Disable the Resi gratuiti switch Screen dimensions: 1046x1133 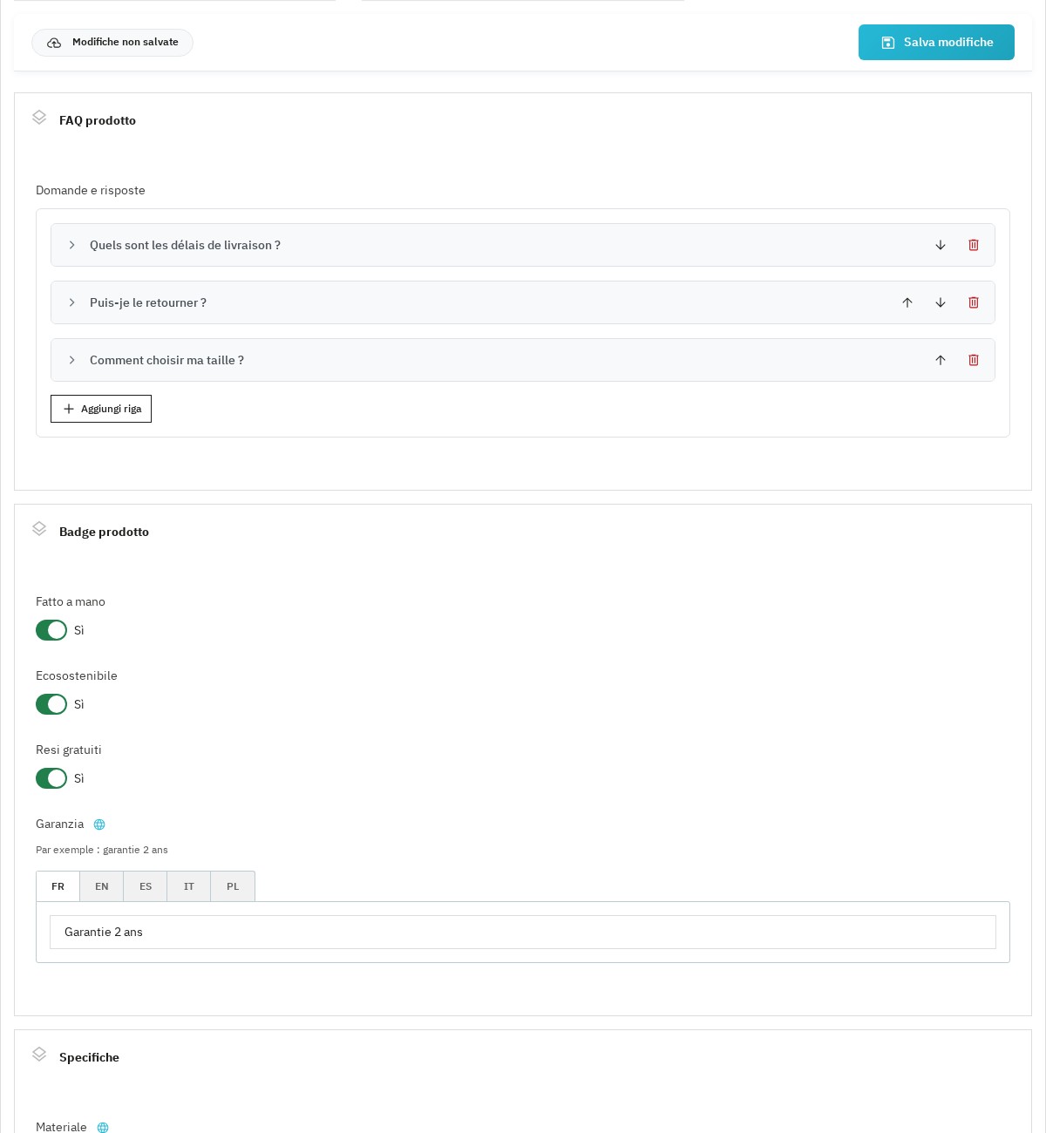click(51, 778)
